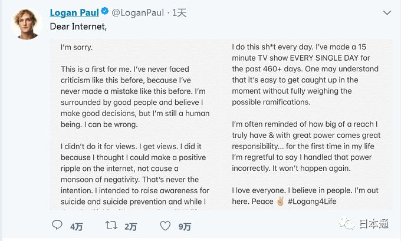This screenshot has width=401, height=241.
Task: Like the tweet with the heart icon
Action: 166,225
